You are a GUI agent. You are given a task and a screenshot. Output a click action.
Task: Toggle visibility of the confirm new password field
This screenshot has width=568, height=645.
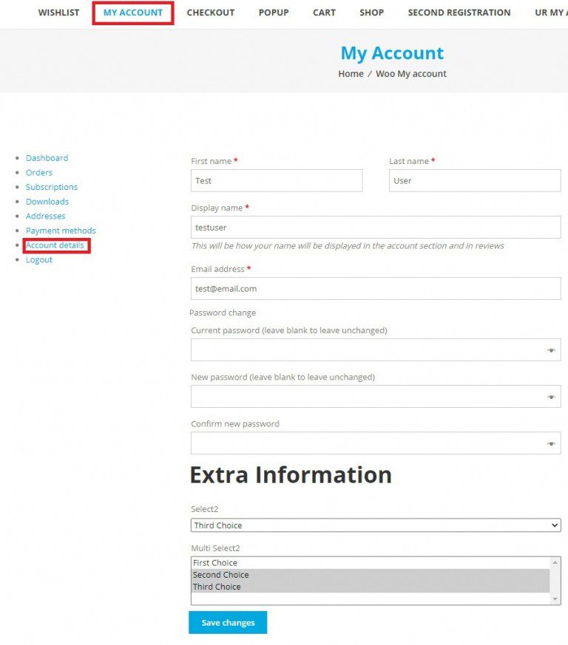click(551, 443)
